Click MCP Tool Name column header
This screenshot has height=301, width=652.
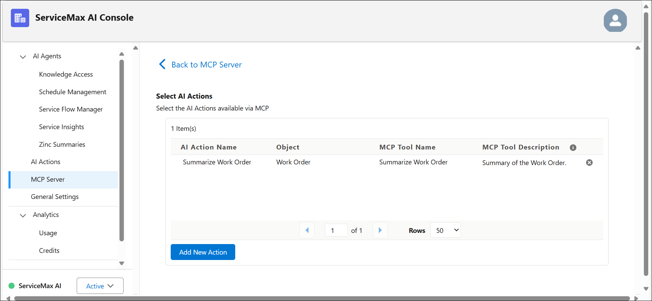(x=407, y=147)
